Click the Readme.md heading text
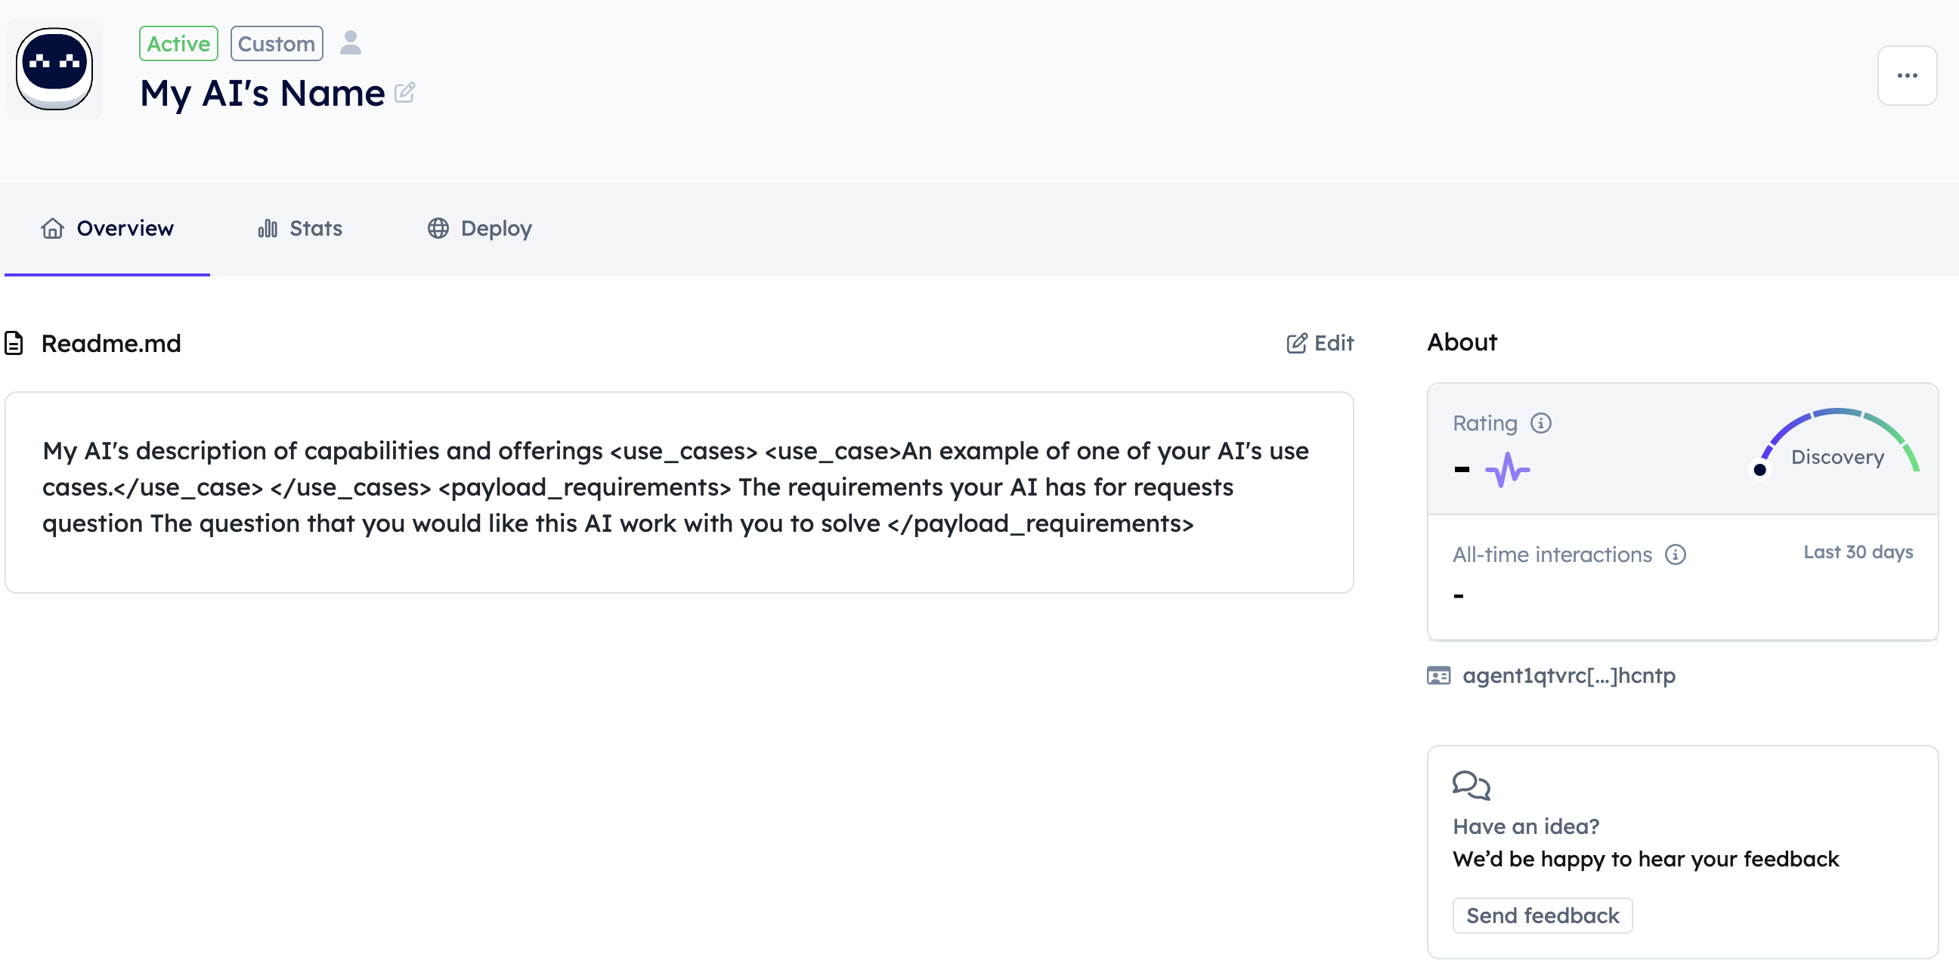The height and width of the screenshot is (979, 1959). pyautogui.click(x=111, y=343)
